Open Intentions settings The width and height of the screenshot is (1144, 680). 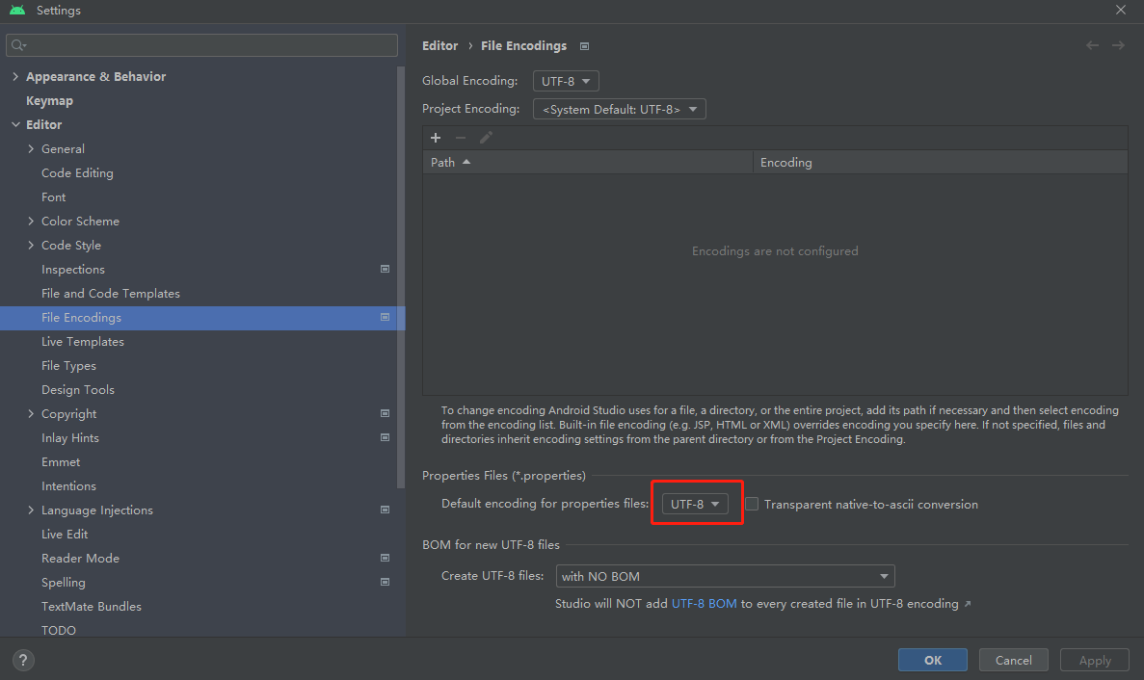(68, 485)
